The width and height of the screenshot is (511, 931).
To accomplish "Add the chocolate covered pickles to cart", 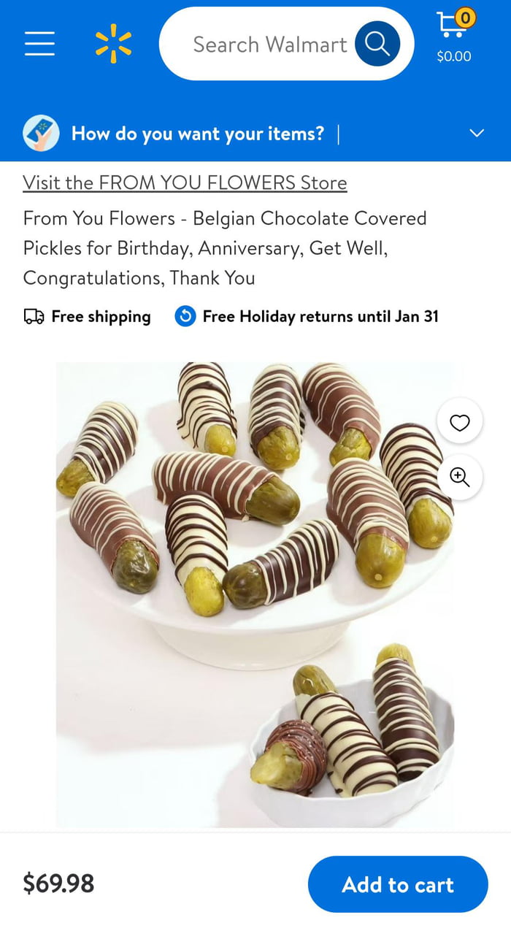I will point(398,884).
